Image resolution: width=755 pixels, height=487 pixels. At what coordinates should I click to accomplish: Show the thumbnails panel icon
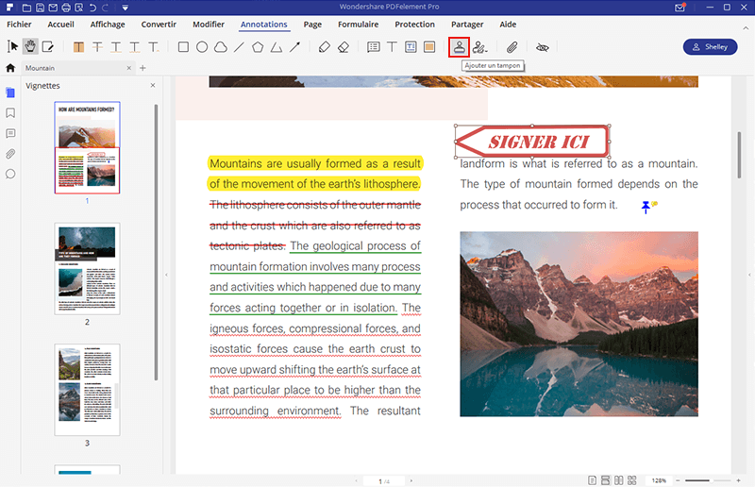point(10,92)
